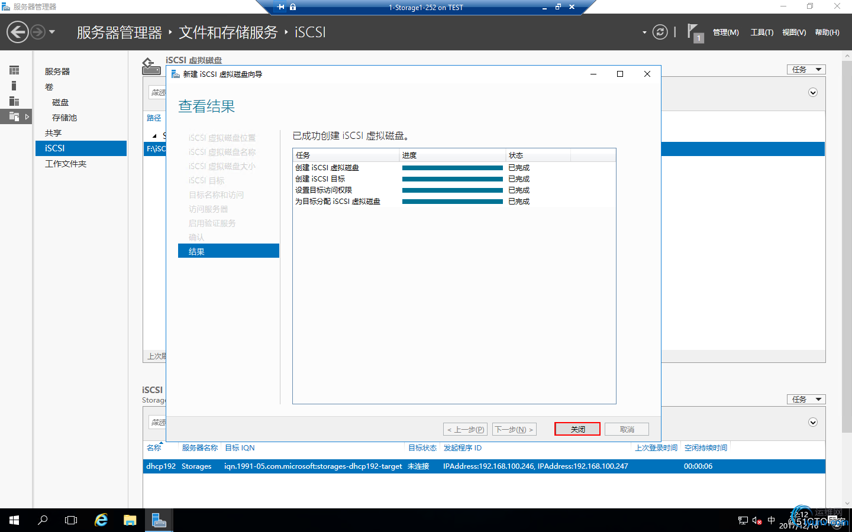Pin the VM connection bar
Screen dimensions: 852x532
point(280,7)
